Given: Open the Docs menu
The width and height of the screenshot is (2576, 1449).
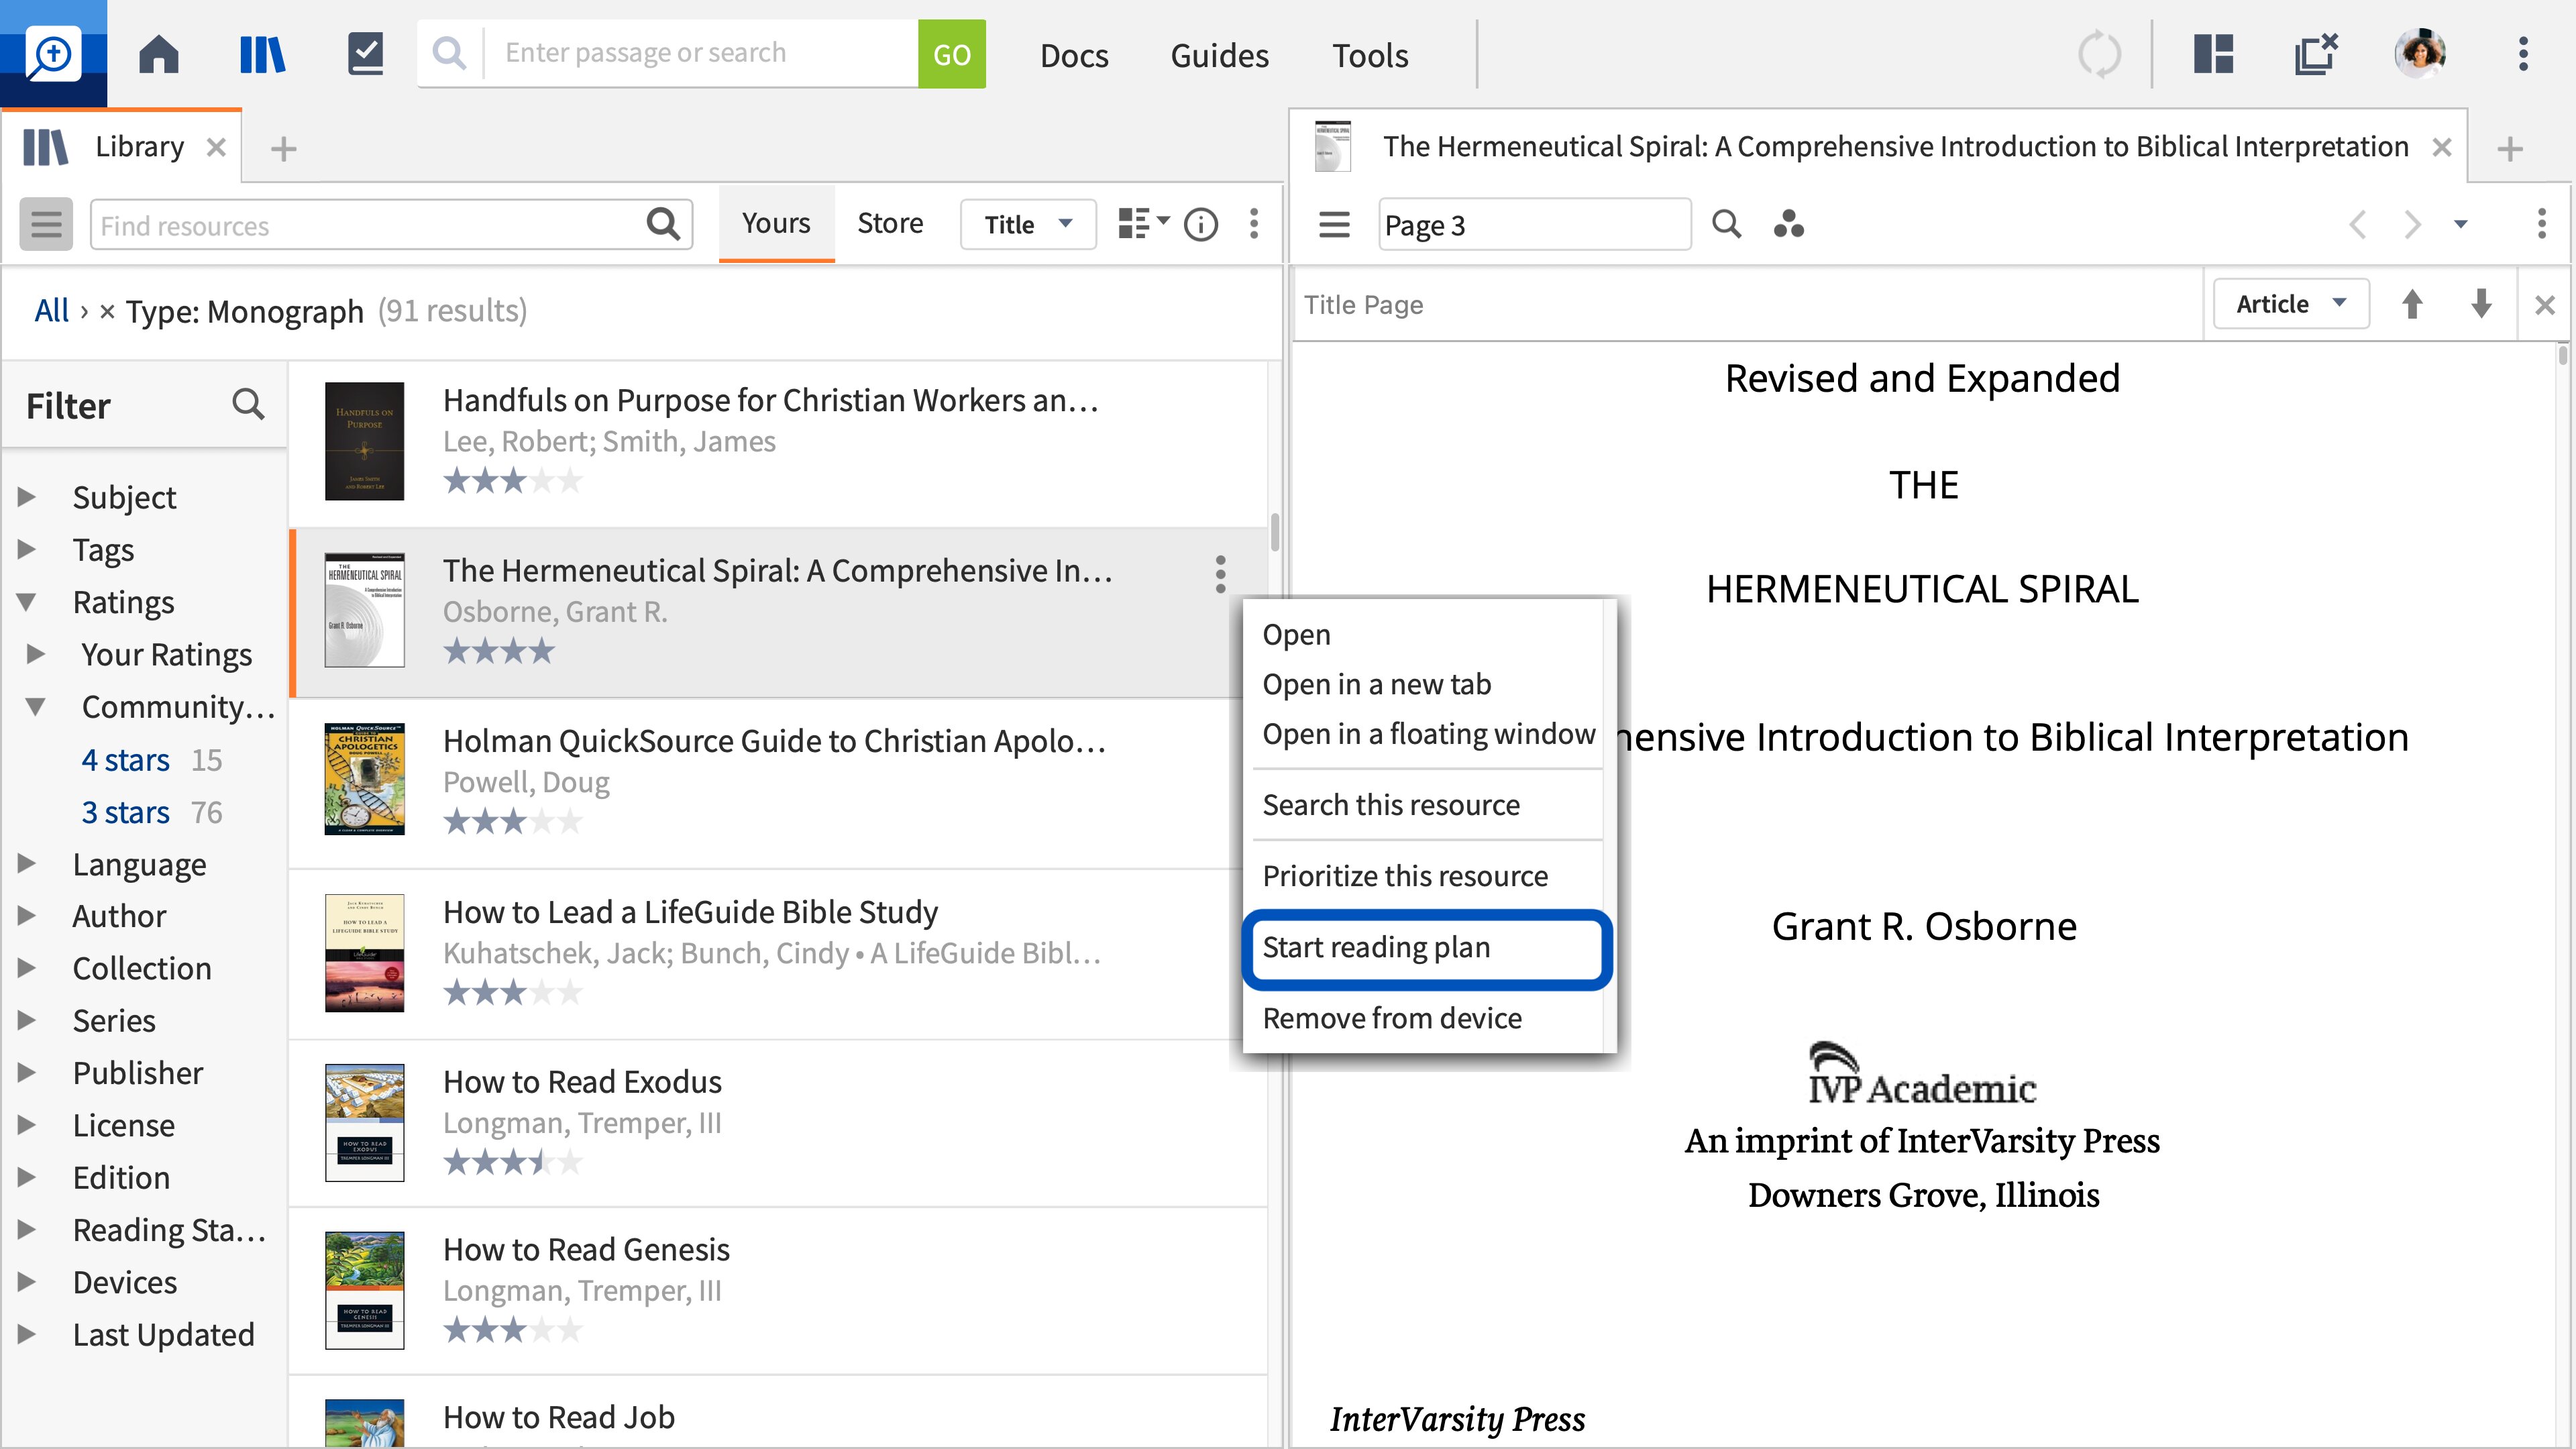Looking at the screenshot, I should (1074, 55).
